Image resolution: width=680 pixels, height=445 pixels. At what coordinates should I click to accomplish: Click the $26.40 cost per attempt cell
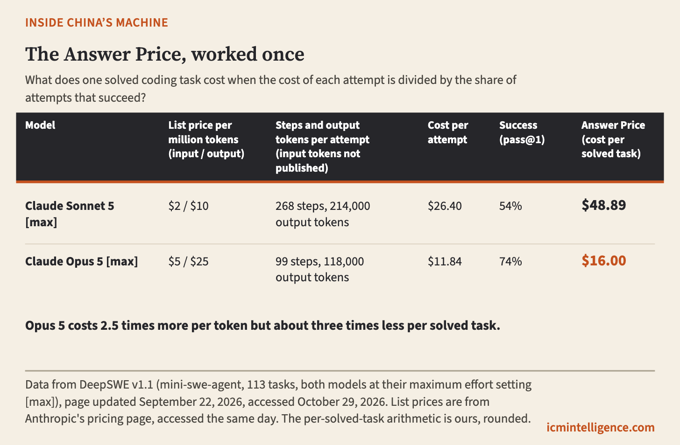click(x=445, y=206)
